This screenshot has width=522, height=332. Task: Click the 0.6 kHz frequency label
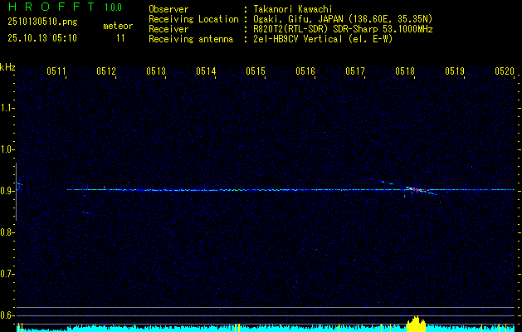click(x=7, y=315)
